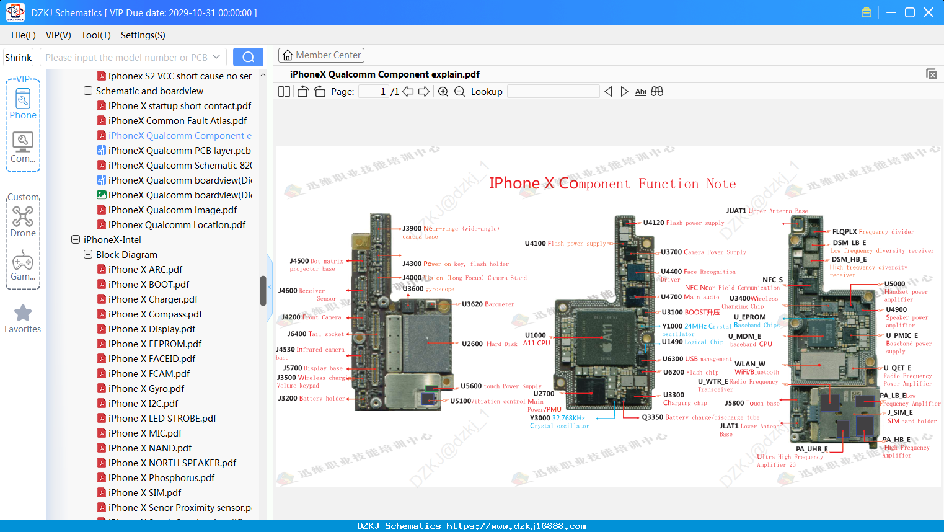Viewport: 944px width, 532px height.
Task: Click the DZKJ app logo
Action: coord(15,12)
